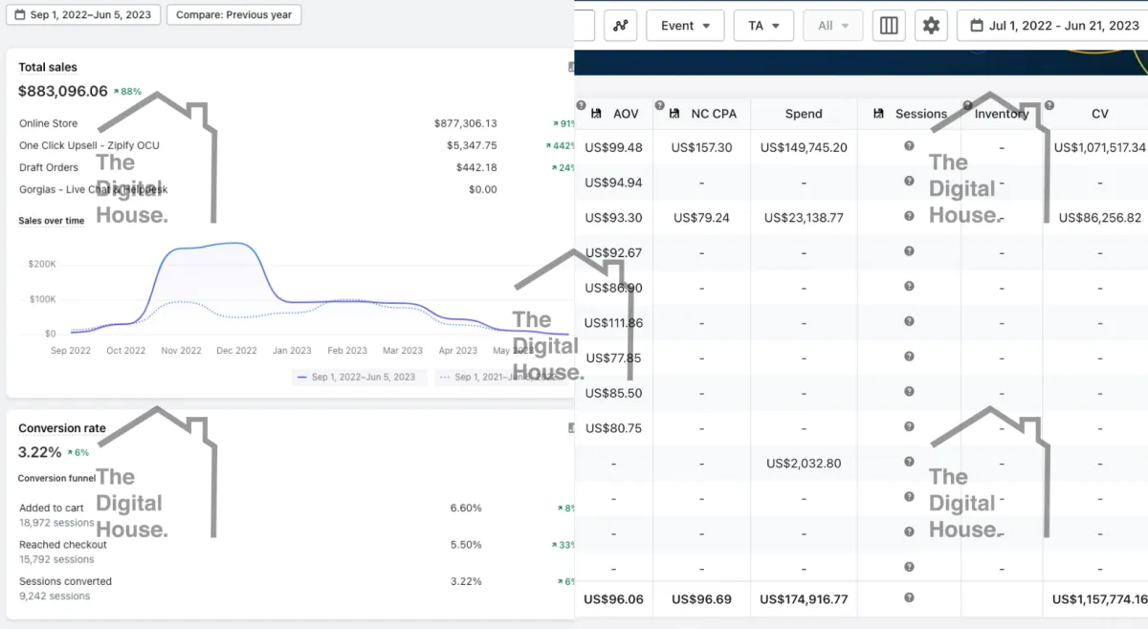The width and height of the screenshot is (1148, 629).
Task: Open the greyed-out All dropdown
Action: (833, 26)
